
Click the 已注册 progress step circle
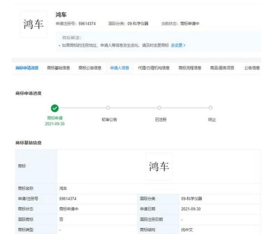coord(159,108)
